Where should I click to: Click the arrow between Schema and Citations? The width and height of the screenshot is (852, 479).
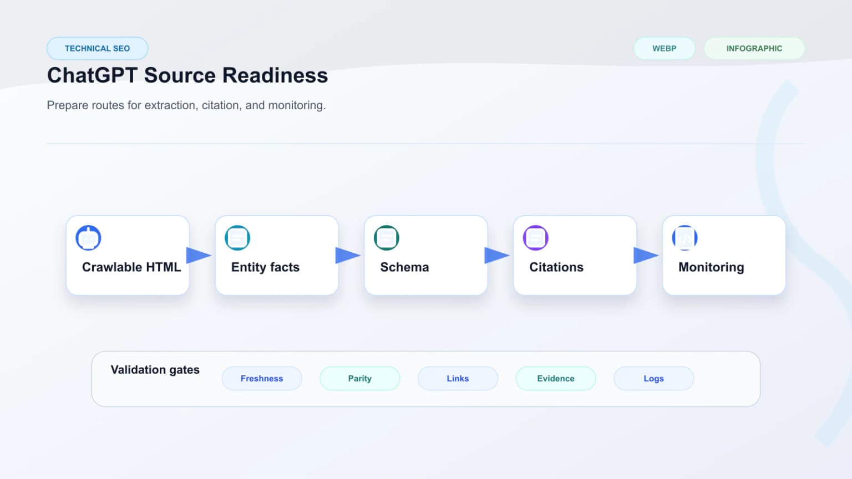(x=497, y=256)
